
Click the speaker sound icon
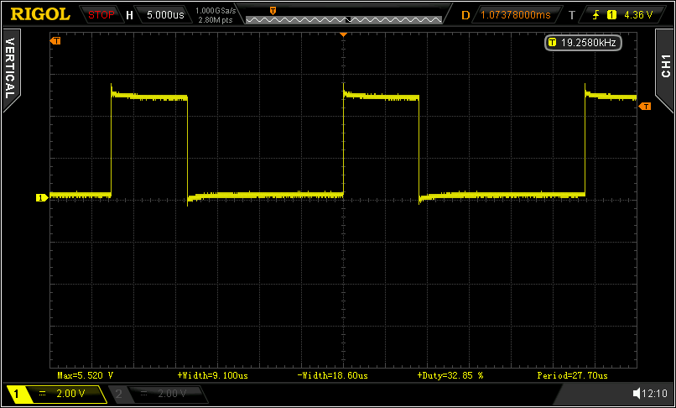click(x=636, y=393)
